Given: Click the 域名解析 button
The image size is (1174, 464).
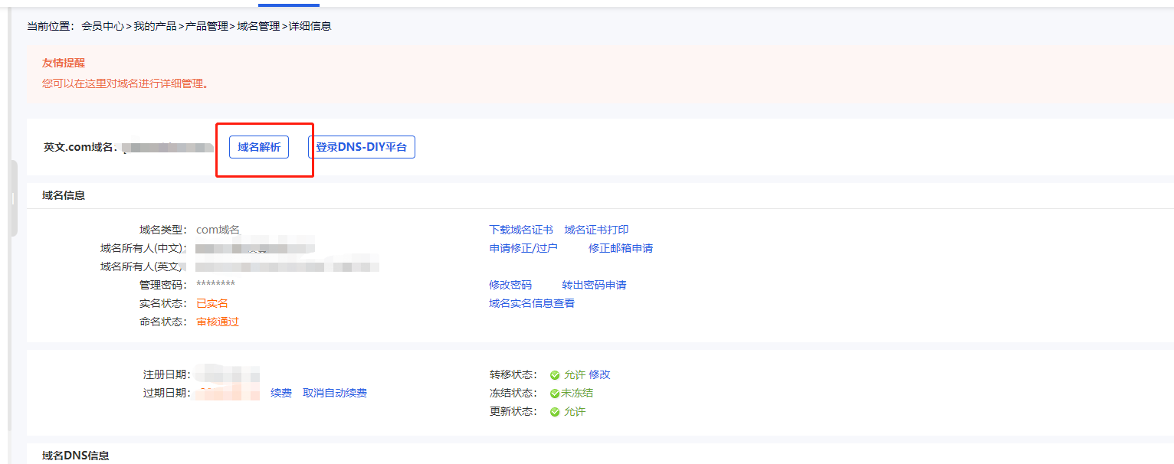Looking at the screenshot, I should pos(259,147).
